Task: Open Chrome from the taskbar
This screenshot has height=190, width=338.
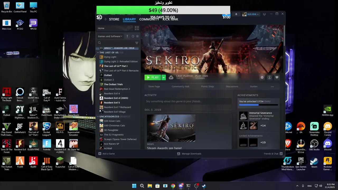Action: pyautogui.click(x=173, y=186)
